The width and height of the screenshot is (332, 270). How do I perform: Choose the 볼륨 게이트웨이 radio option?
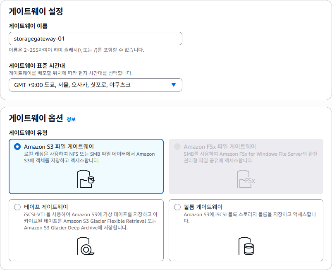coord(177,207)
